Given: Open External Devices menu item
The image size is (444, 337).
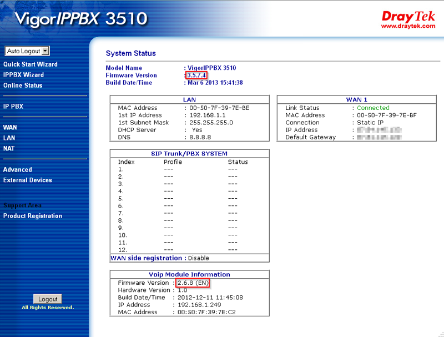Looking at the screenshot, I should pos(27,180).
